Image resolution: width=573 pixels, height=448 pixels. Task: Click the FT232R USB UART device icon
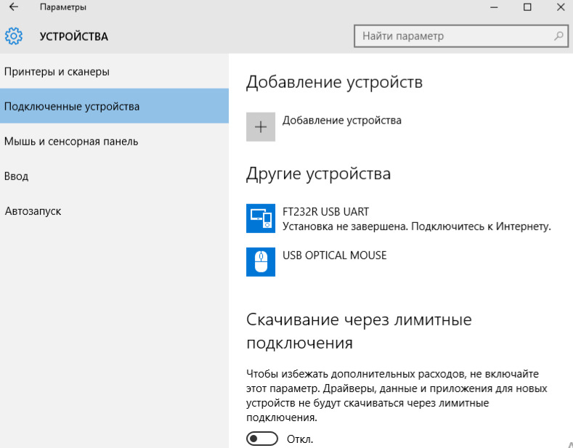coord(261,218)
